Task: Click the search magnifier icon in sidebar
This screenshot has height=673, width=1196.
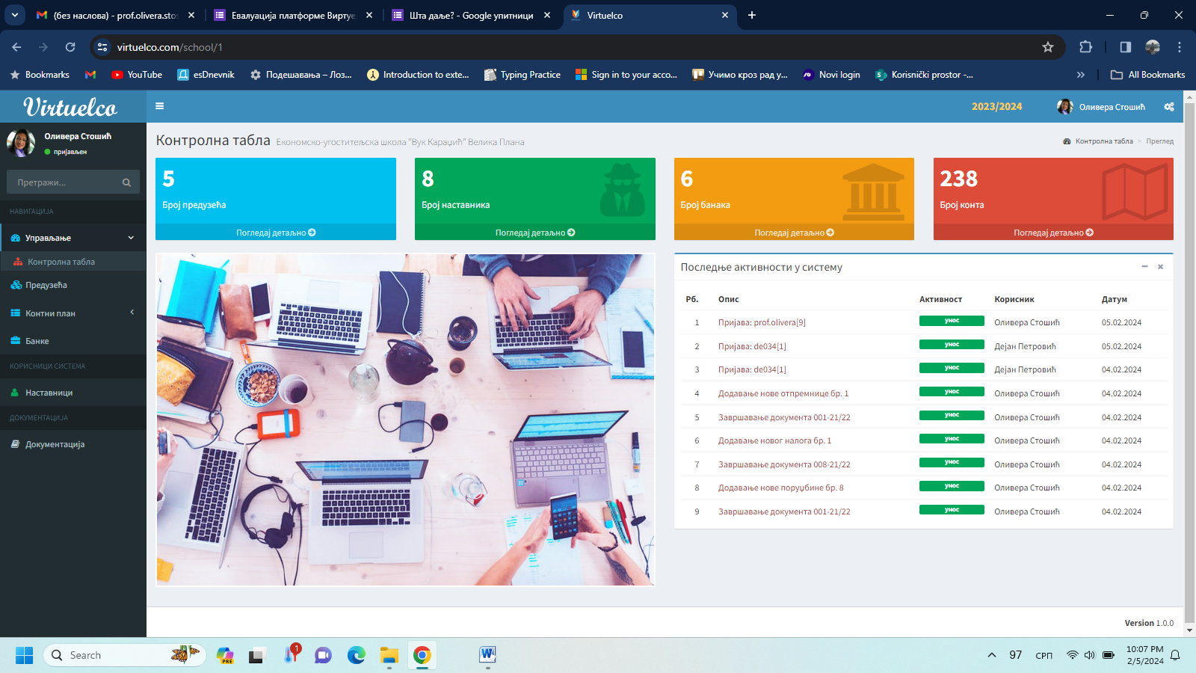Action: click(126, 182)
